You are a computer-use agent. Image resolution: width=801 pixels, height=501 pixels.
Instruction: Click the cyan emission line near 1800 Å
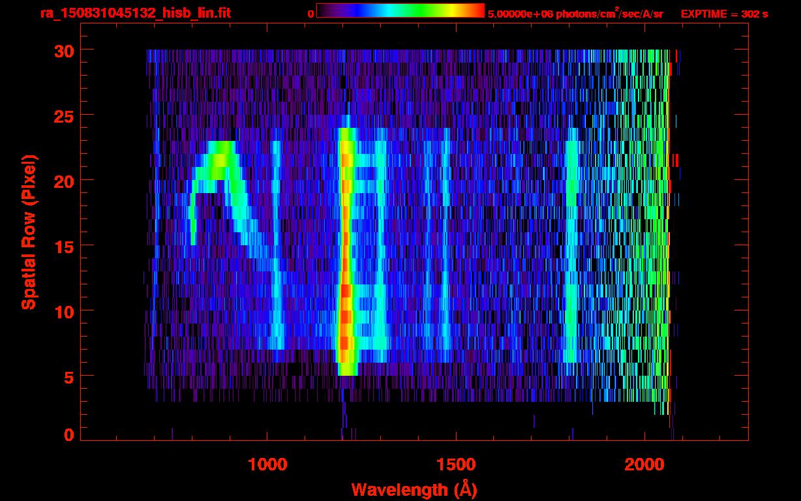coord(571,245)
